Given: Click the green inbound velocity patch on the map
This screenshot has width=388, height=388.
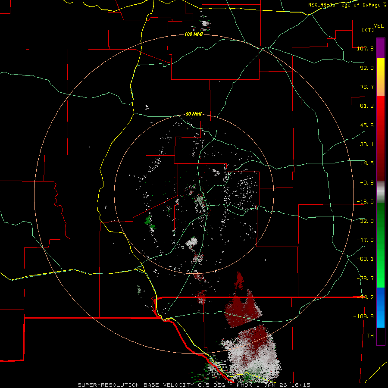Looking at the screenshot, I should (x=148, y=220).
